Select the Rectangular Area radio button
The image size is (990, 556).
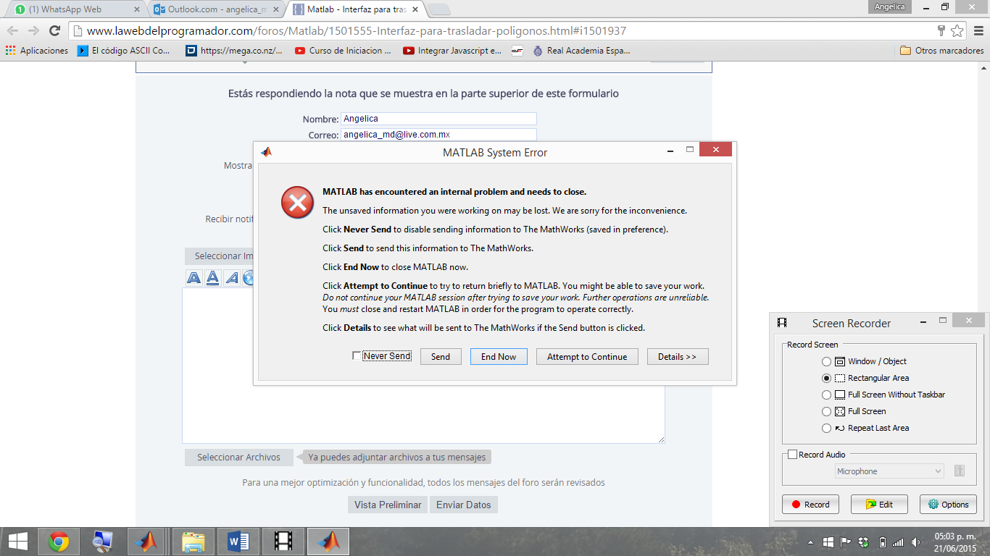coord(826,378)
